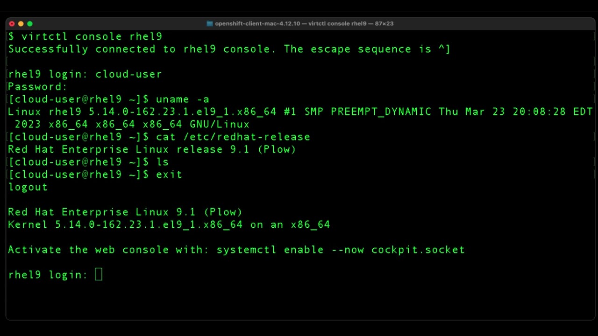598x336 pixels.
Task: Click the 'virtctl console rhel9' command line
Action: (85, 36)
